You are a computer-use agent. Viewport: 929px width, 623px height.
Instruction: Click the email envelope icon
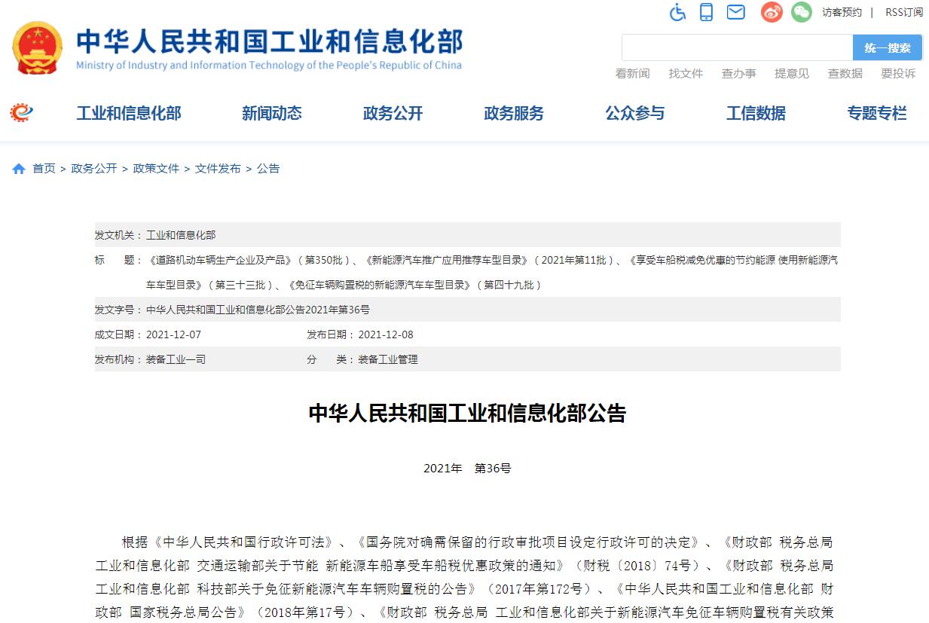click(735, 12)
